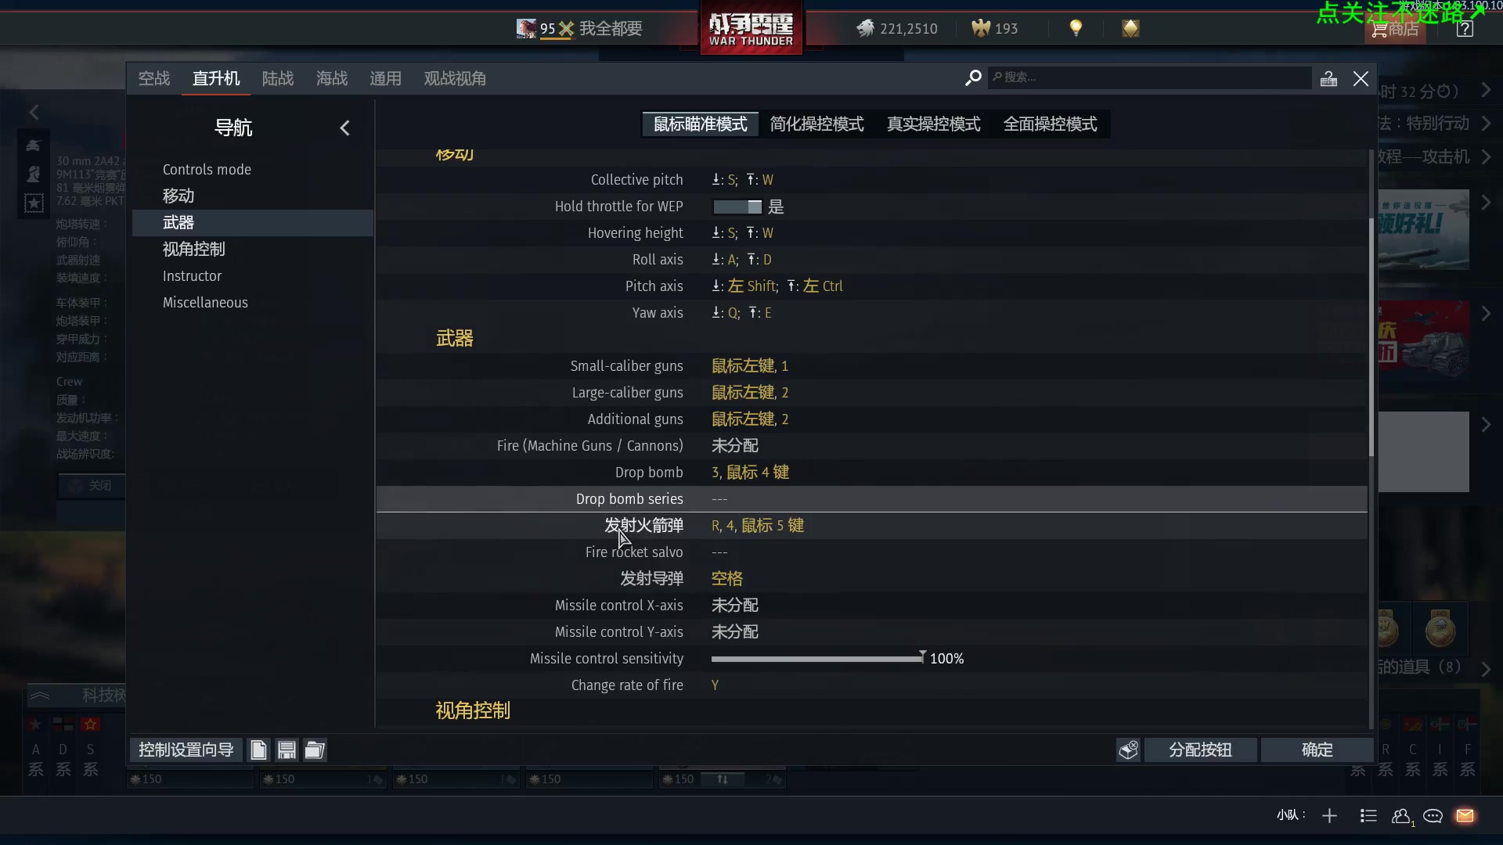Open squad chat bubble icon
1503x845 pixels.
[x=1433, y=816]
